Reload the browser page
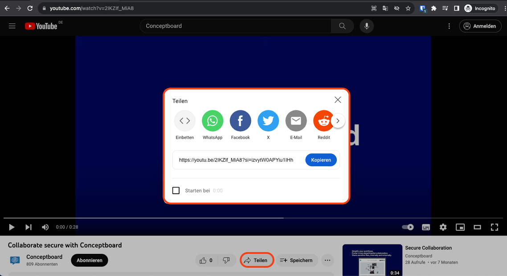Screen dimensions: 507x276 pos(30,8)
